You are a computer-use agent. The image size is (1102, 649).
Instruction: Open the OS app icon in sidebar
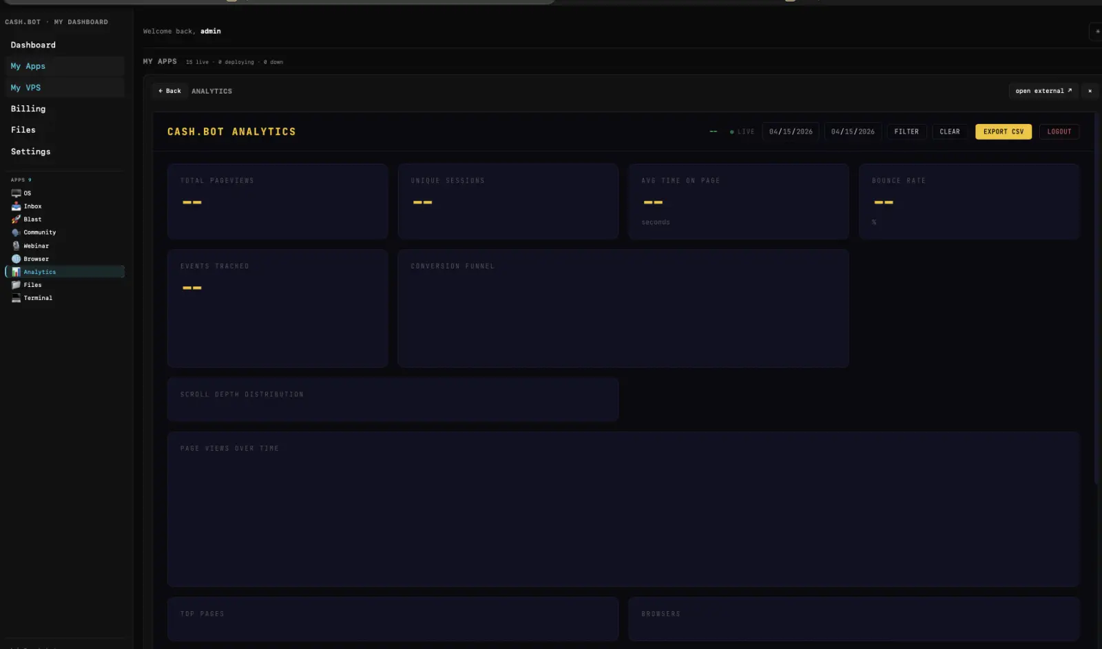(16, 193)
